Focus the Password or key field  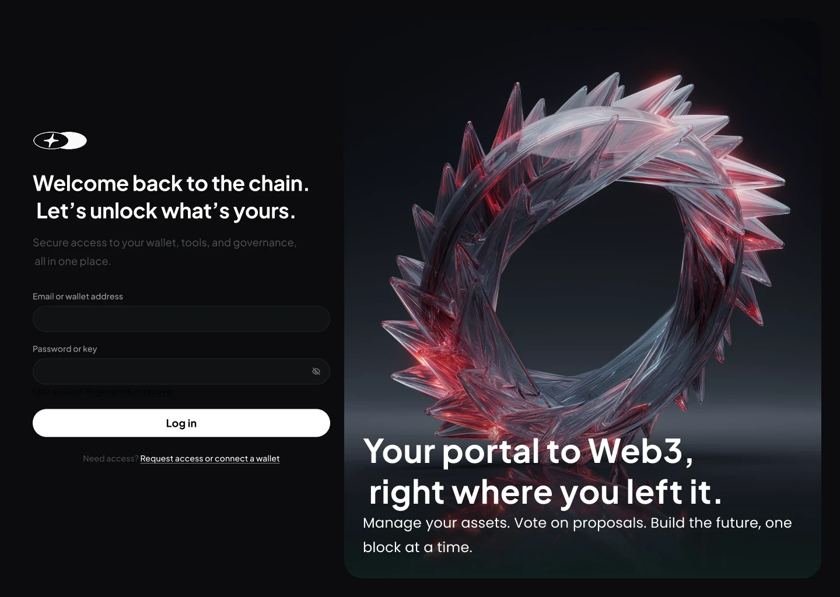point(181,371)
